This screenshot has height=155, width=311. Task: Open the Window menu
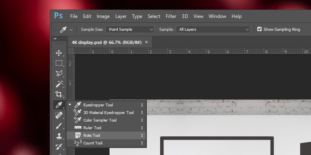217,16
